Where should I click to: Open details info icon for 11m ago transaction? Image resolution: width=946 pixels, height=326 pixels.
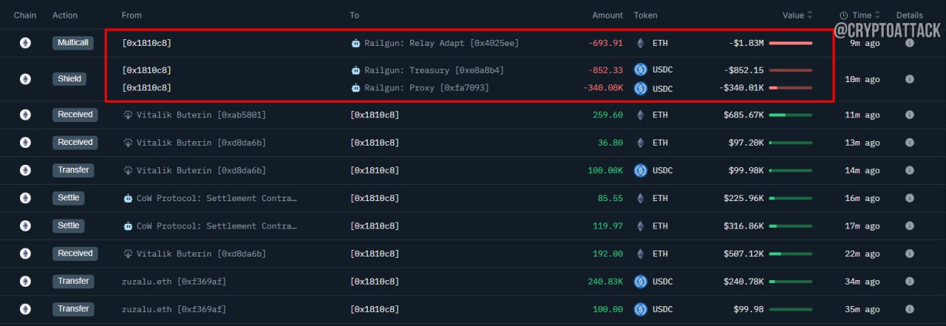(x=910, y=115)
